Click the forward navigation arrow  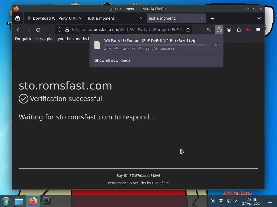click(x=28, y=30)
